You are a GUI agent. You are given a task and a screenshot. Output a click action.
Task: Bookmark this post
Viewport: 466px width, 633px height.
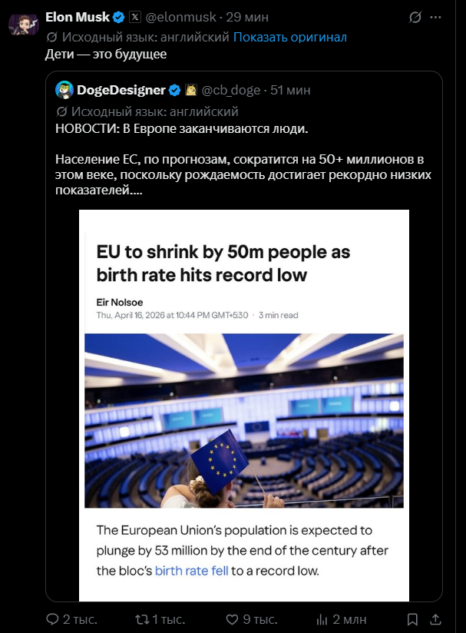point(412,618)
